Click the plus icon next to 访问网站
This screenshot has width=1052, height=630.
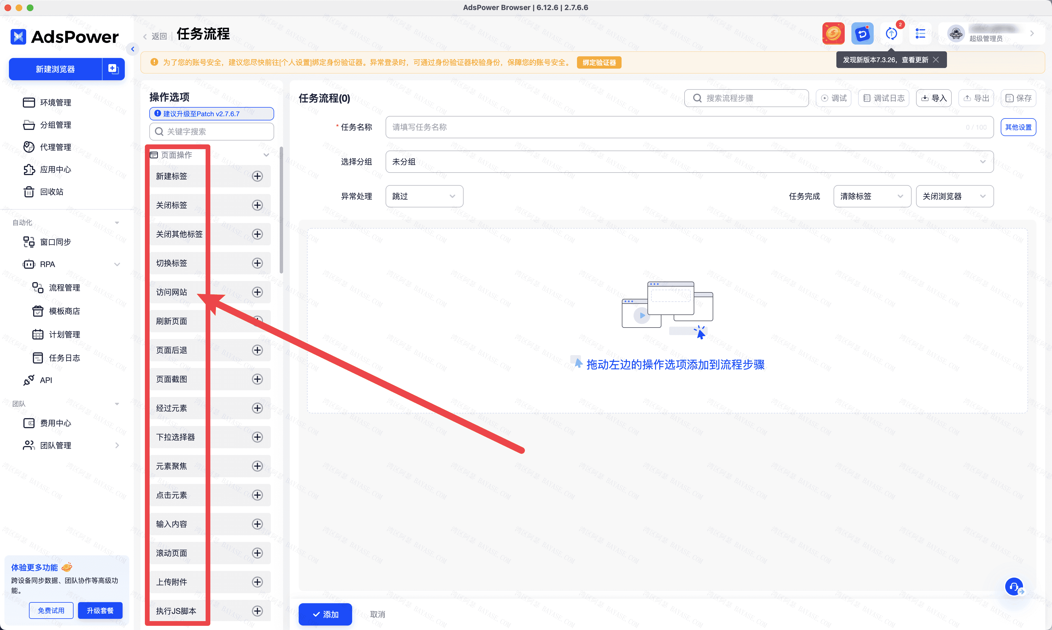pyautogui.click(x=257, y=292)
